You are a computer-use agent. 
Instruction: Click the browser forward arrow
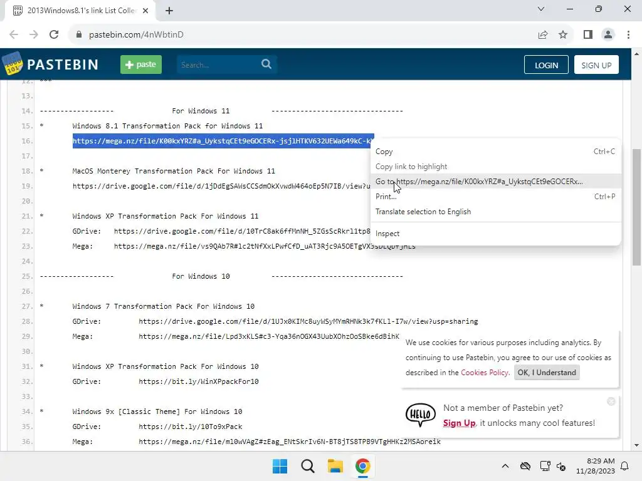click(x=34, y=35)
